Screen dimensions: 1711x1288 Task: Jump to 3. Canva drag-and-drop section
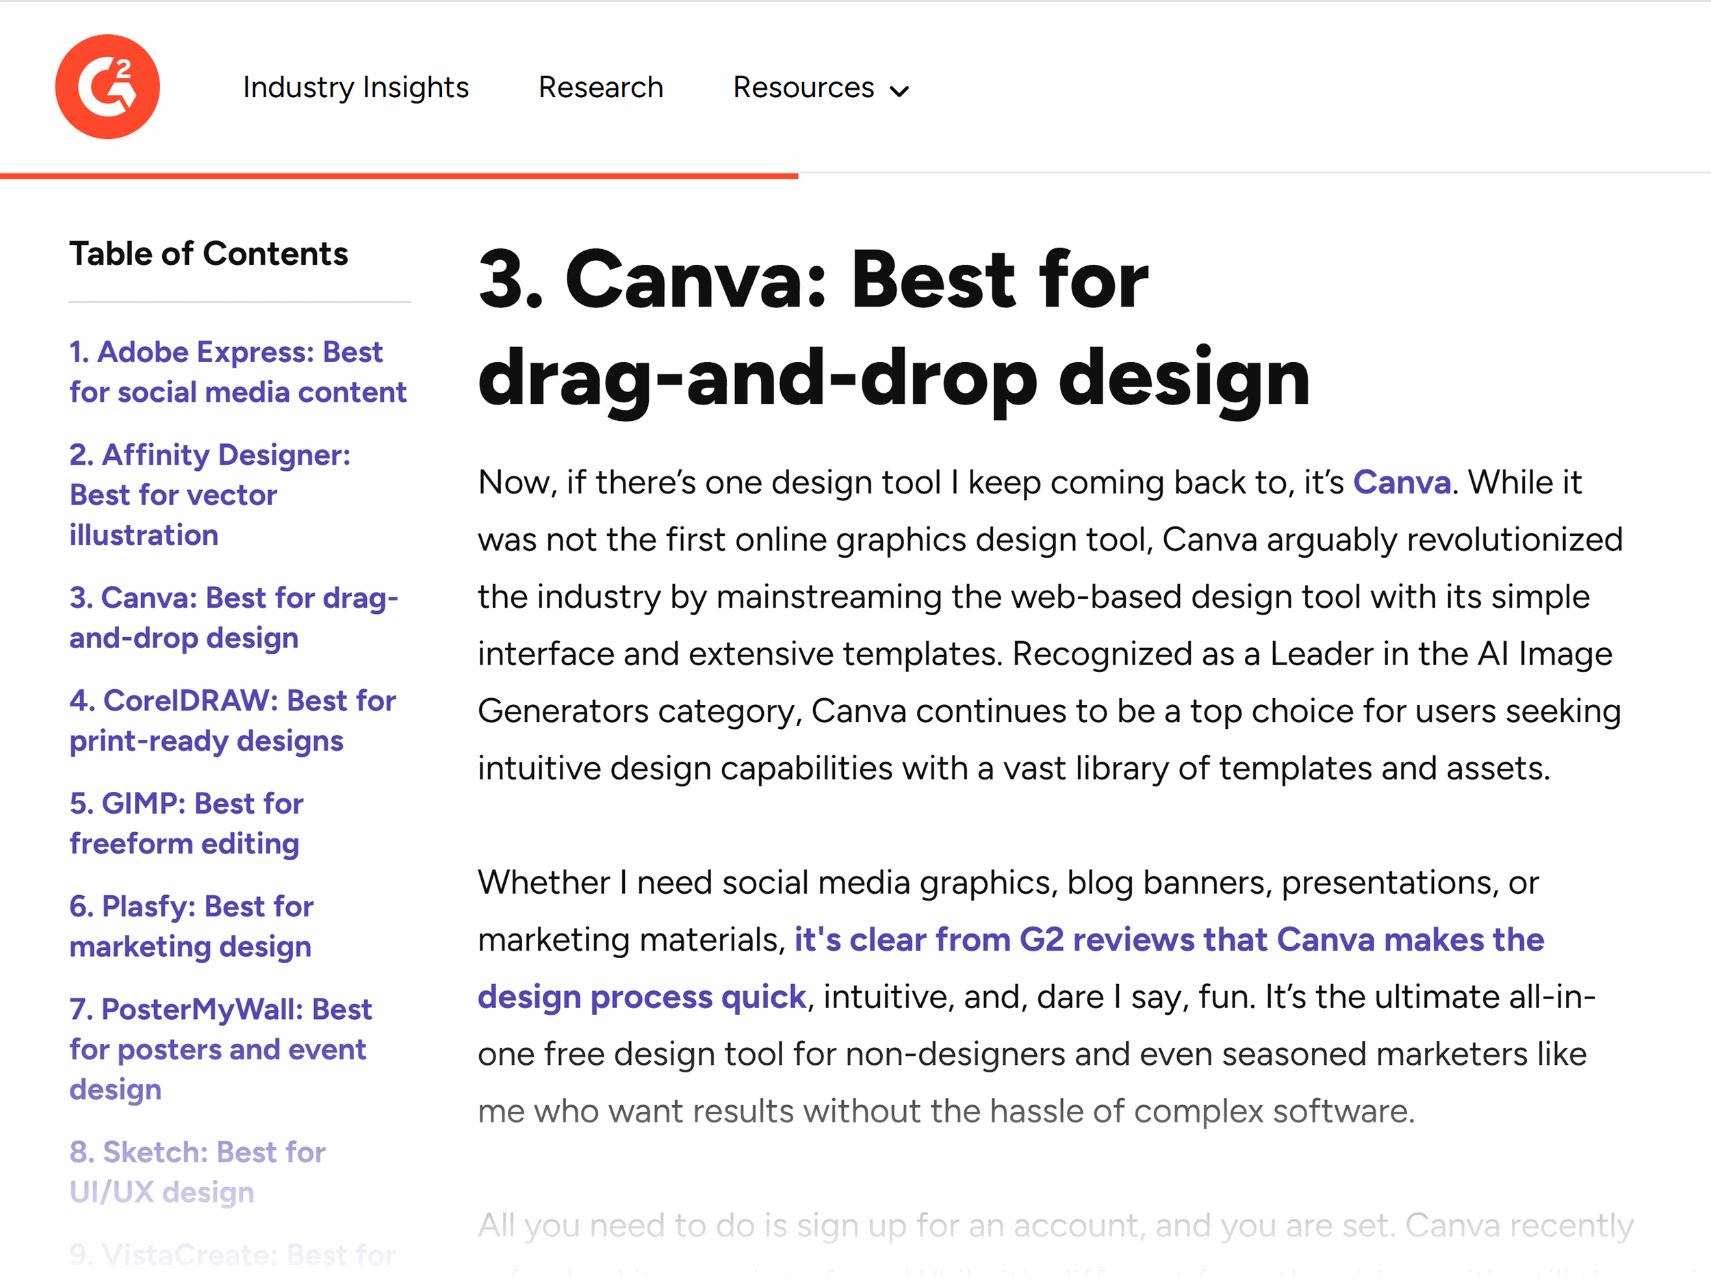tap(233, 617)
